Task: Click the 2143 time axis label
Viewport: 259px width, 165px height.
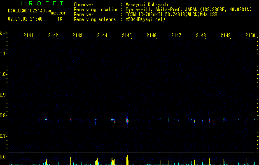Action: point(77,35)
